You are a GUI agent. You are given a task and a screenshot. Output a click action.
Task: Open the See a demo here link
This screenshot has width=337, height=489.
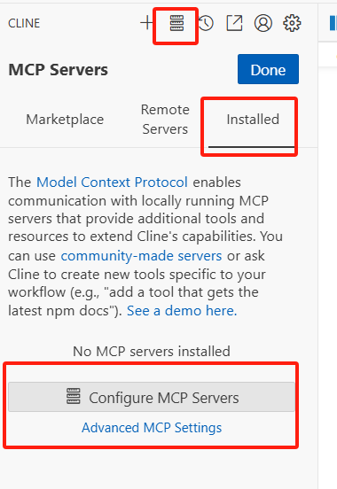[182, 311]
